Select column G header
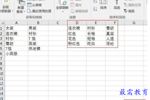This screenshot has height=100, width=150. [134, 23]
